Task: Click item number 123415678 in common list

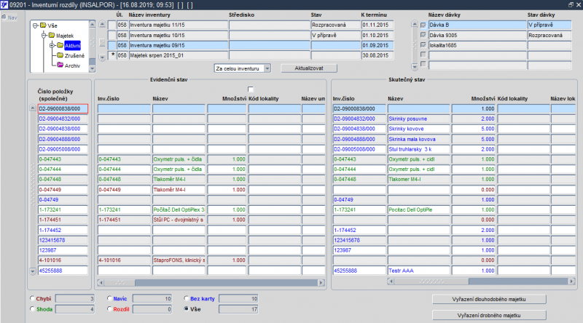Action: 63,240
